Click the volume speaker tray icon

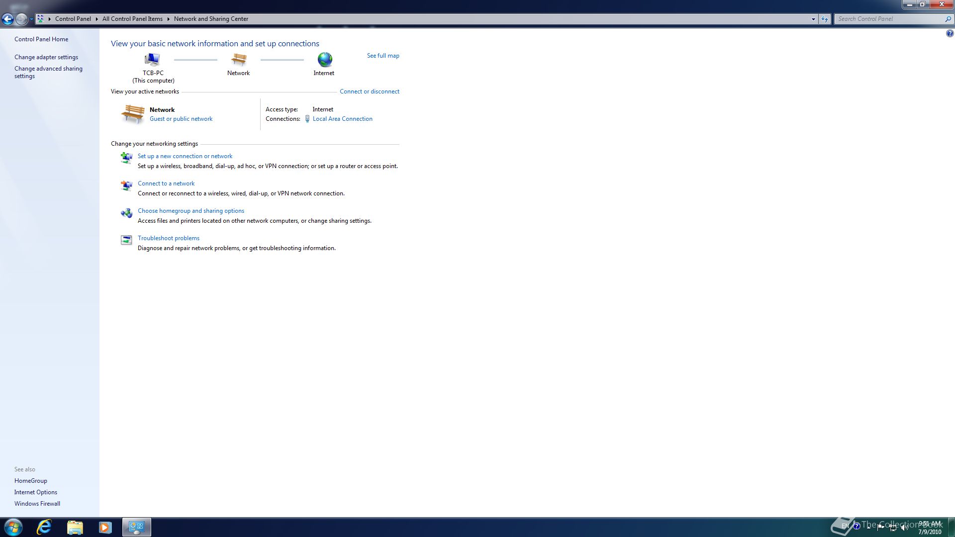click(x=905, y=528)
